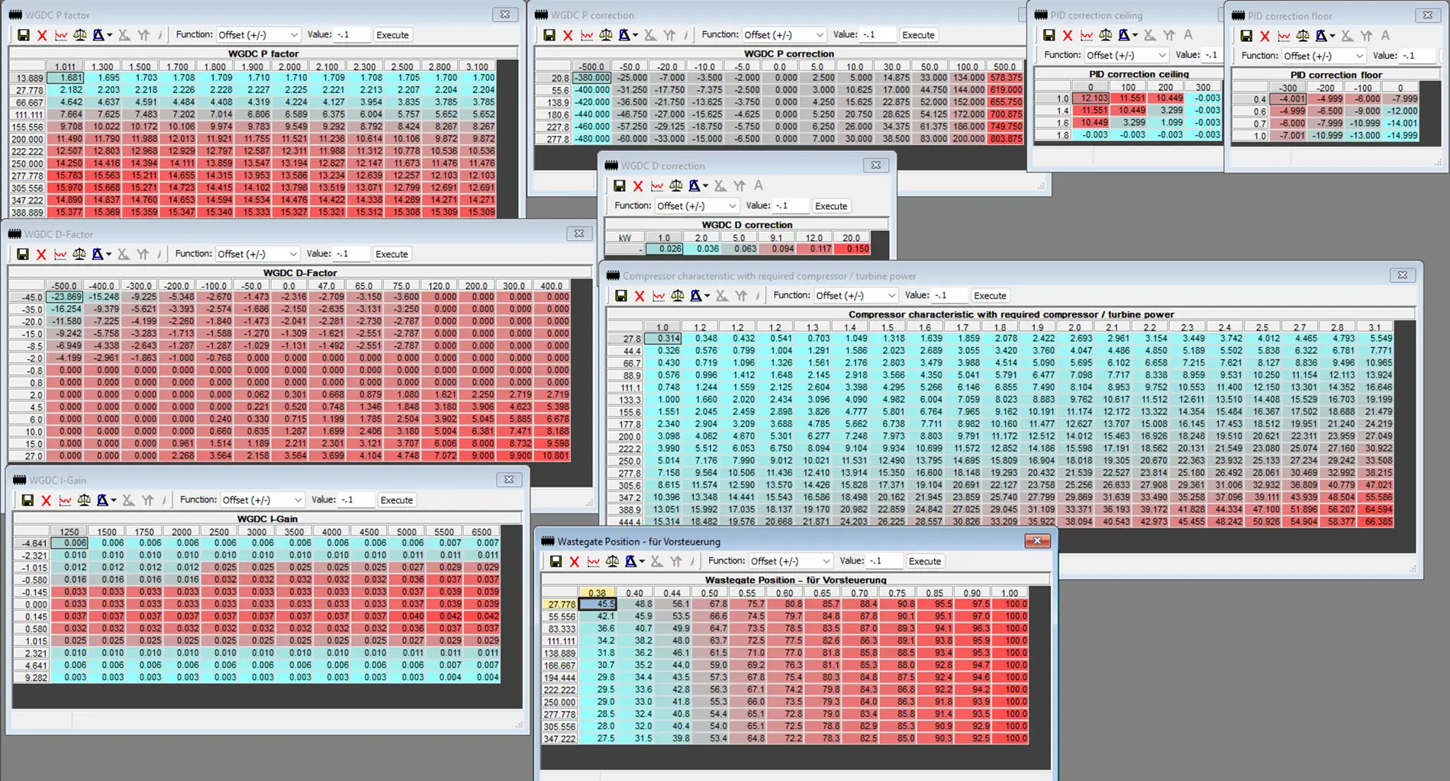Click Execute in Compressor characteristic window
This screenshot has height=781, width=1450.
click(990, 296)
